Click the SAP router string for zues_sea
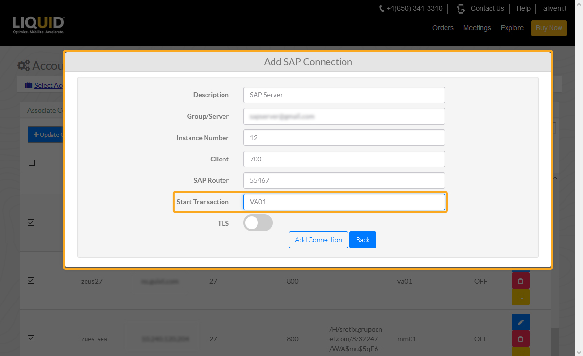The width and height of the screenshot is (583, 356). coord(355,339)
